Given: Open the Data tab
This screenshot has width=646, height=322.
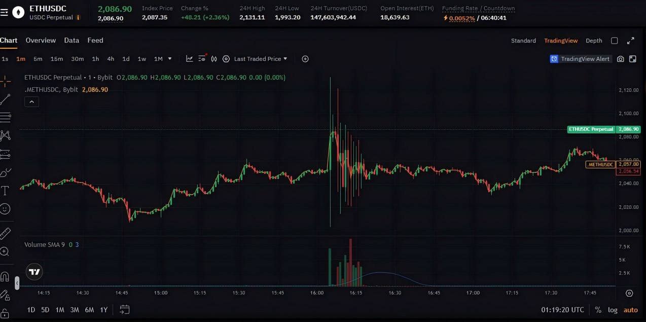Looking at the screenshot, I should point(71,41).
